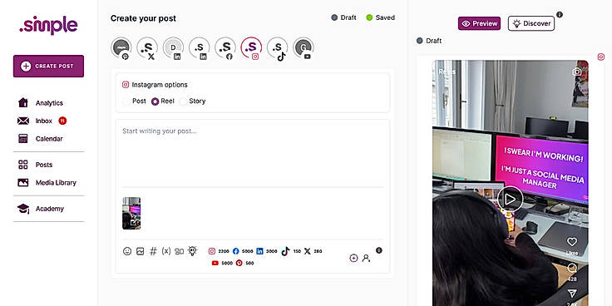
Task: Select the TikTok account avatar
Action: click(x=277, y=48)
